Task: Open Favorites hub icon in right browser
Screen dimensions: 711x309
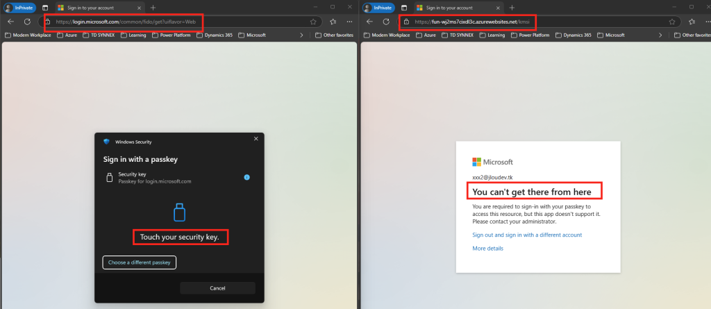Action: pos(692,22)
